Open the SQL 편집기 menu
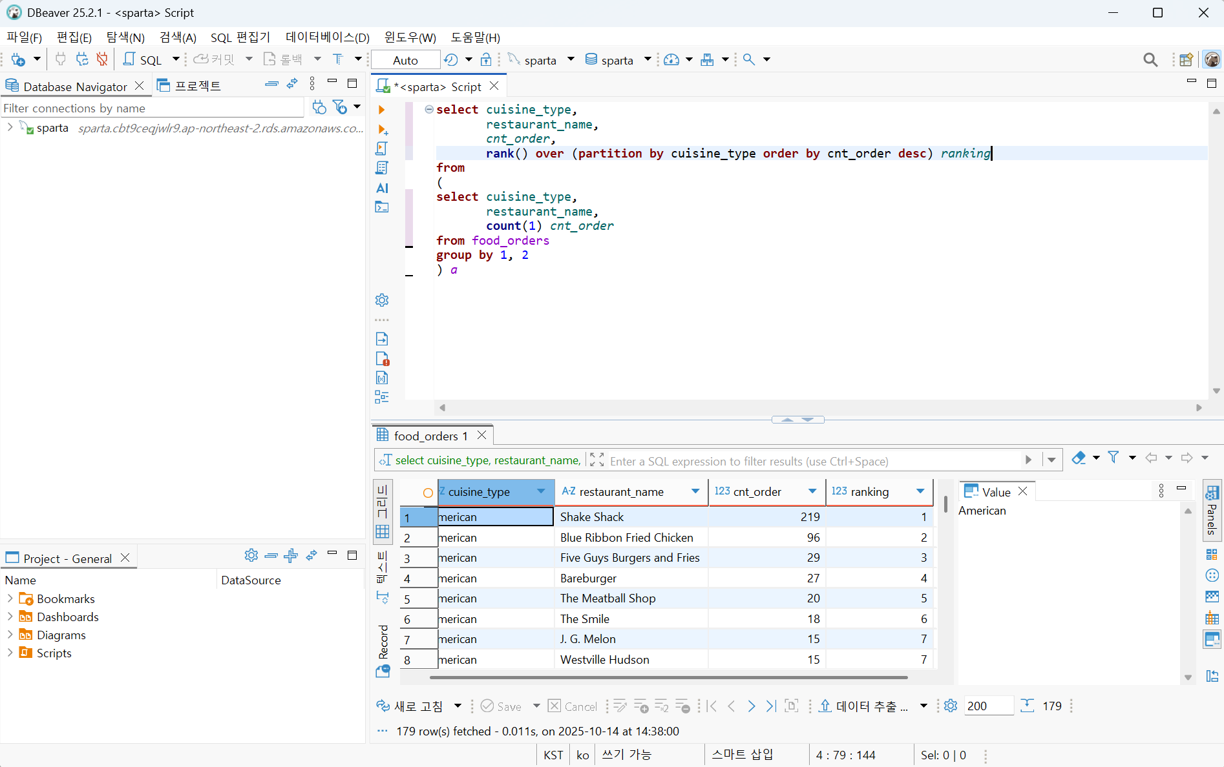The image size is (1224, 767). pyautogui.click(x=240, y=37)
